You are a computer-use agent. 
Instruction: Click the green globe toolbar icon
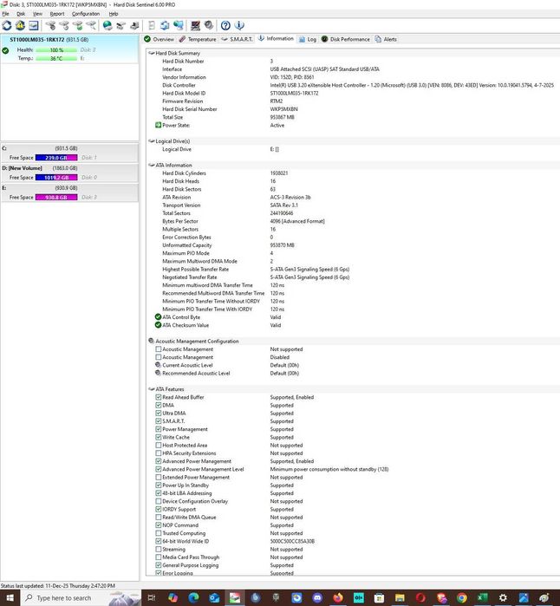(x=107, y=25)
